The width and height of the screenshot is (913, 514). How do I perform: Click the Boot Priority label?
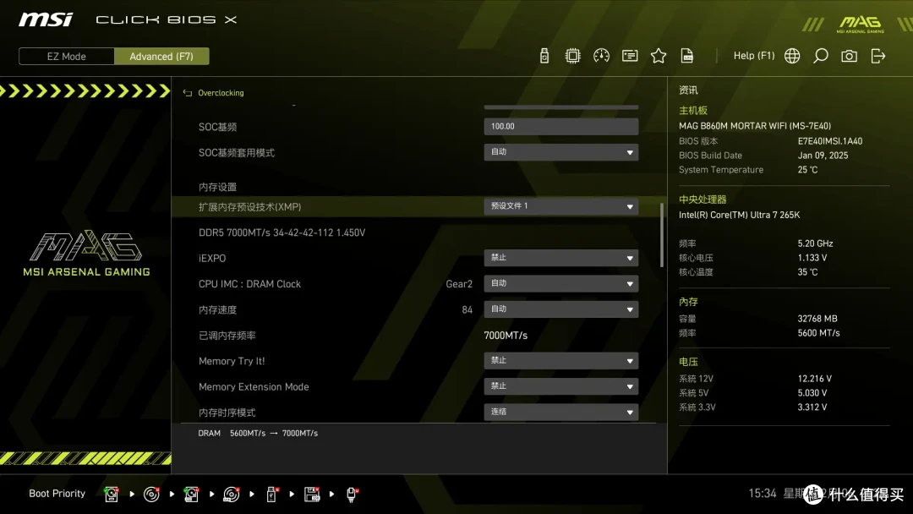57,494
